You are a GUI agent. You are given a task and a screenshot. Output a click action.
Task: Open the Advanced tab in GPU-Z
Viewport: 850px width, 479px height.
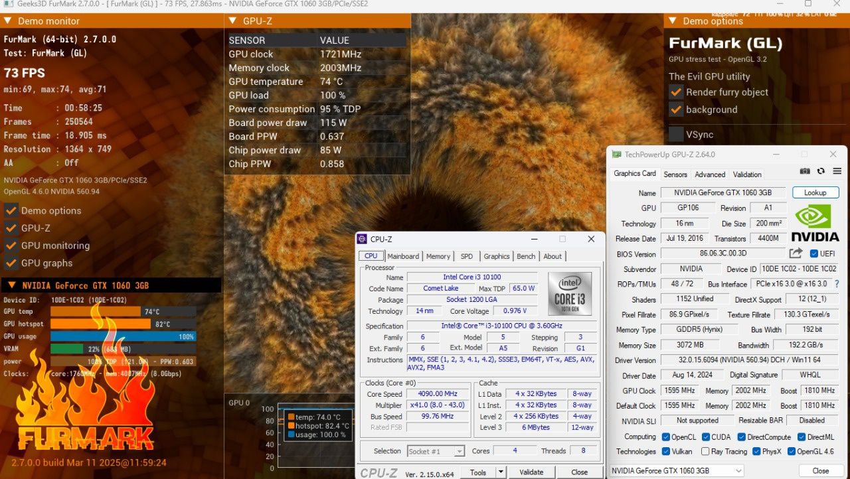[x=710, y=174]
